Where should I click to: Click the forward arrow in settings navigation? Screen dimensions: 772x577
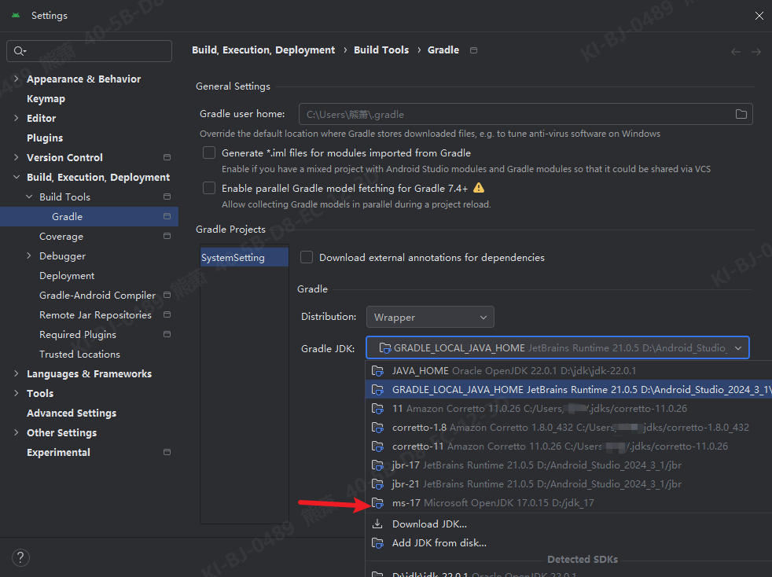(756, 51)
